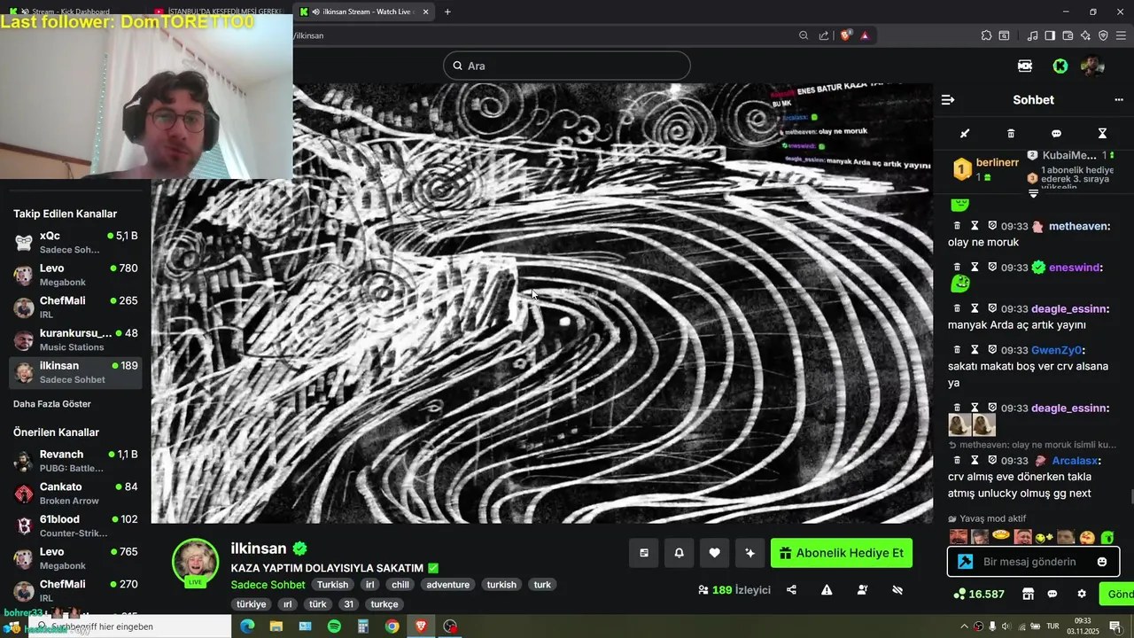
Task: Click the clip icon in Kick header
Action: (x=1025, y=66)
